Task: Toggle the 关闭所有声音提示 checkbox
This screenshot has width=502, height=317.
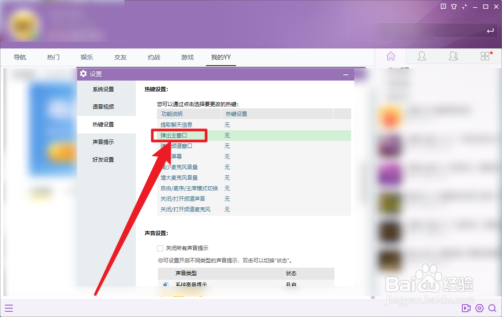Action: pos(160,248)
